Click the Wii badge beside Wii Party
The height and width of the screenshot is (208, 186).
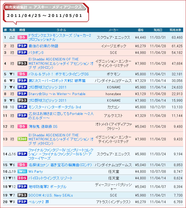pyautogui.click(x=22, y=171)
